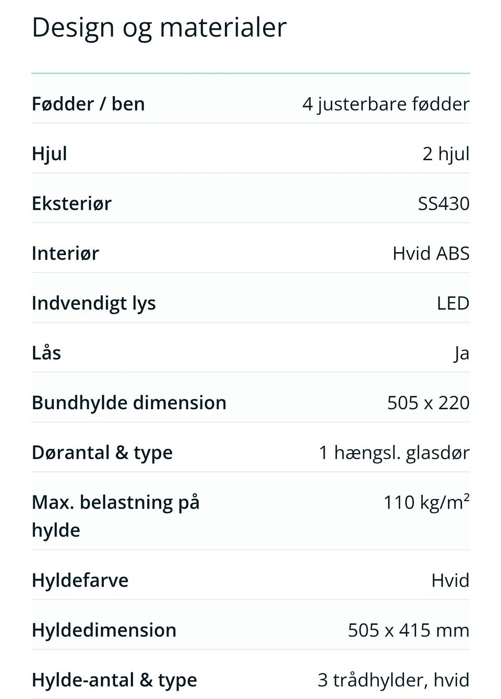Click the "Design og materialer" heading

tap(159, 27)
